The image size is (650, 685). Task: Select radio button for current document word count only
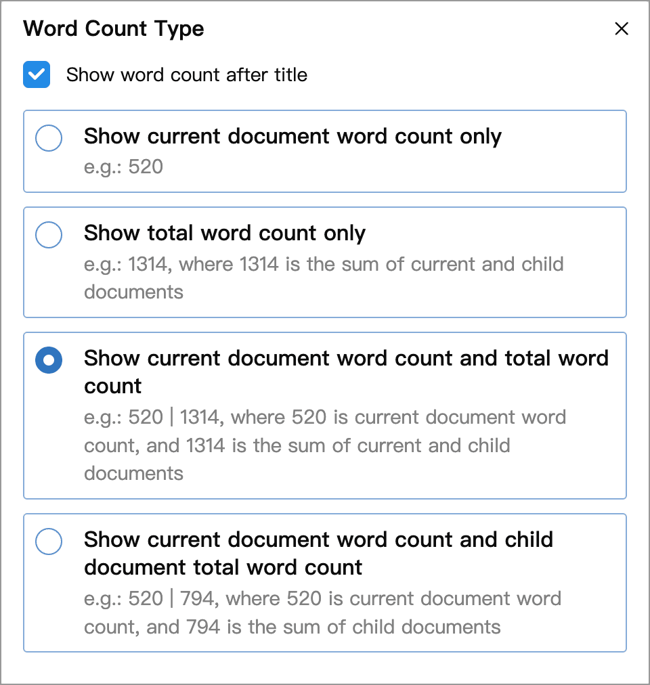point(49,138)
